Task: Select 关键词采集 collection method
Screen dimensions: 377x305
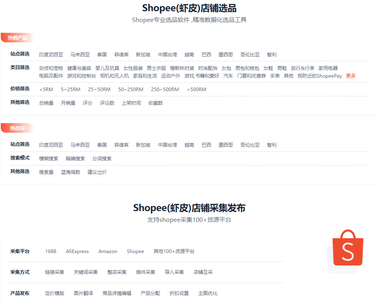Action: pos(86,272)
